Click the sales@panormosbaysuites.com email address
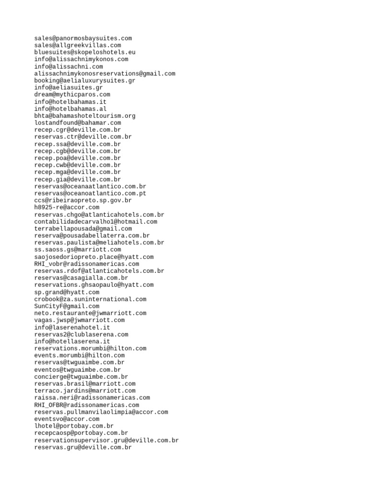The width and height of the screenshot is (369, 492). (x=83, y=38)
